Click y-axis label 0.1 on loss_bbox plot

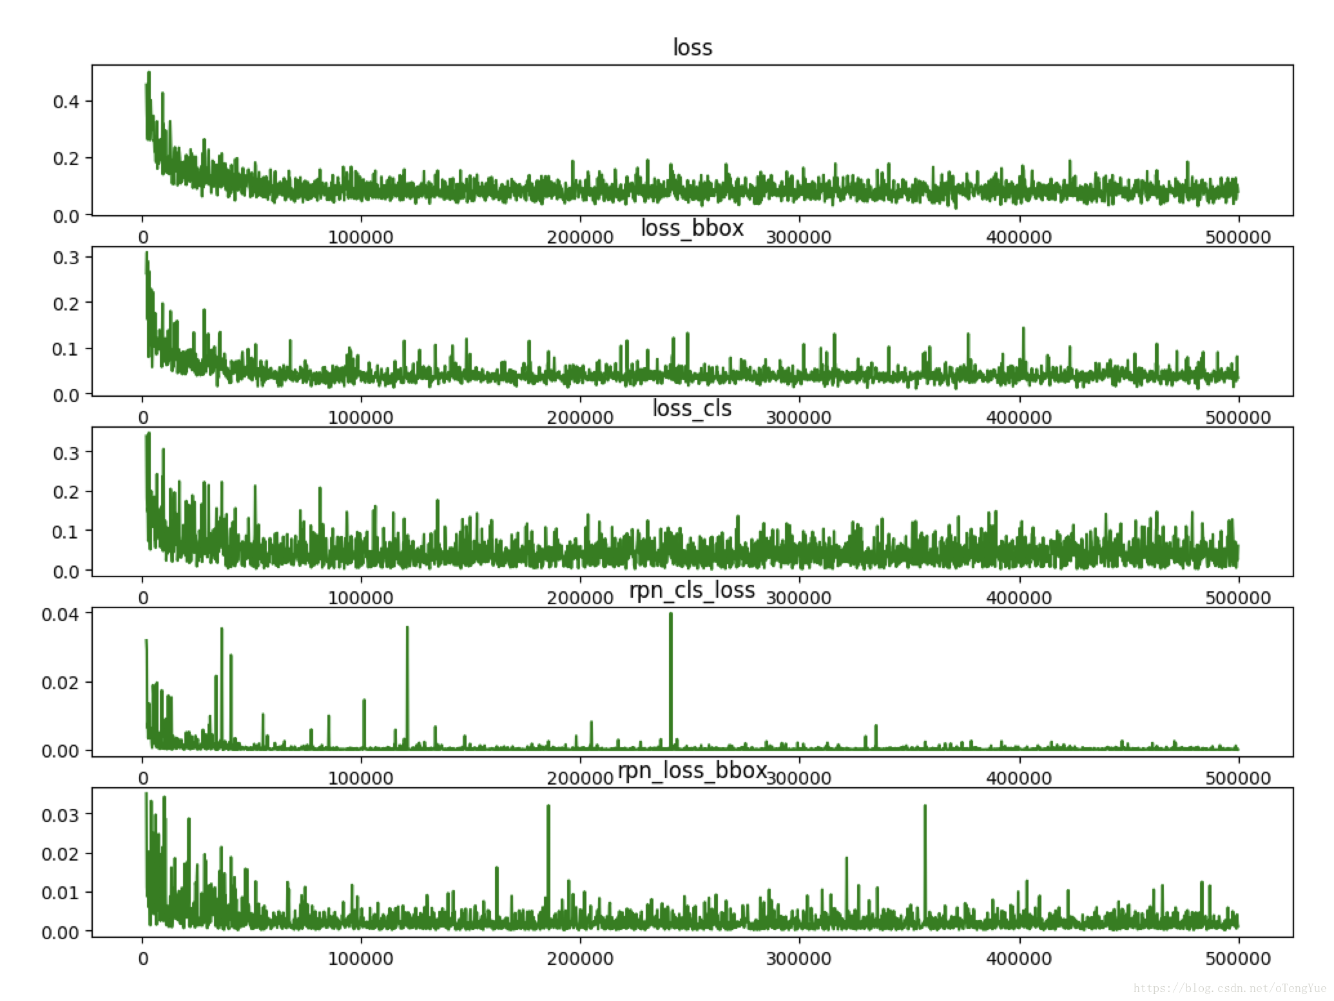(x=66, y=349)
